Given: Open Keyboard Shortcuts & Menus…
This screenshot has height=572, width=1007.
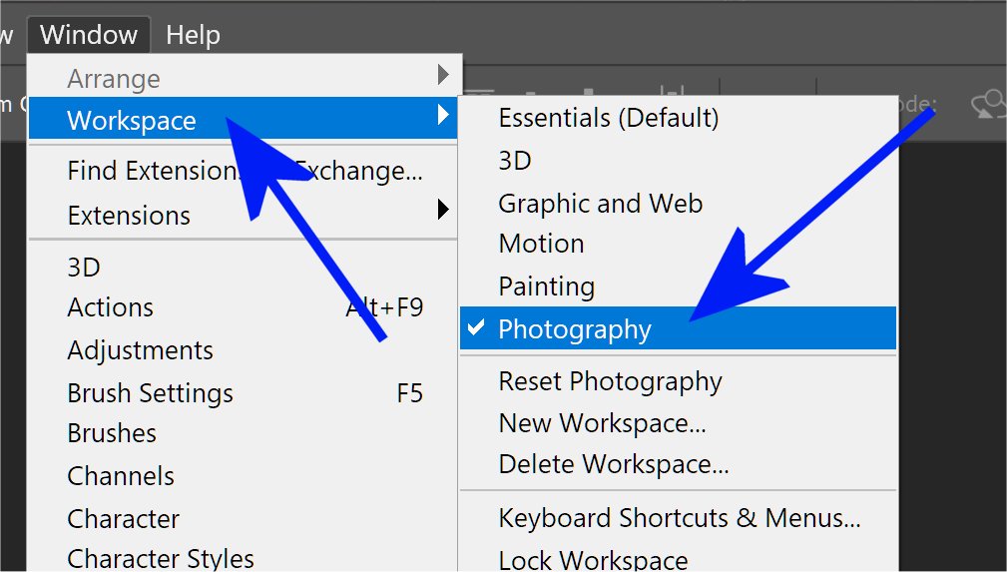Looking at the screenshot, I should (679, 518).
